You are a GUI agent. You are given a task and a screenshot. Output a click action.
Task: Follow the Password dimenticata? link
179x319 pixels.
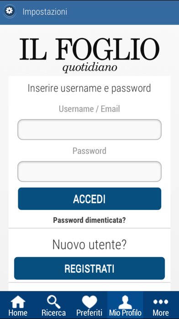click(x=89, y=220)
